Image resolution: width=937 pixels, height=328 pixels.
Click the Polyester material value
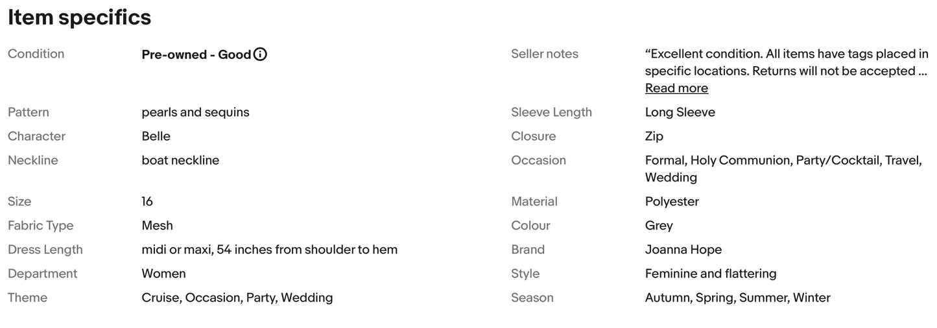[672, 202]
